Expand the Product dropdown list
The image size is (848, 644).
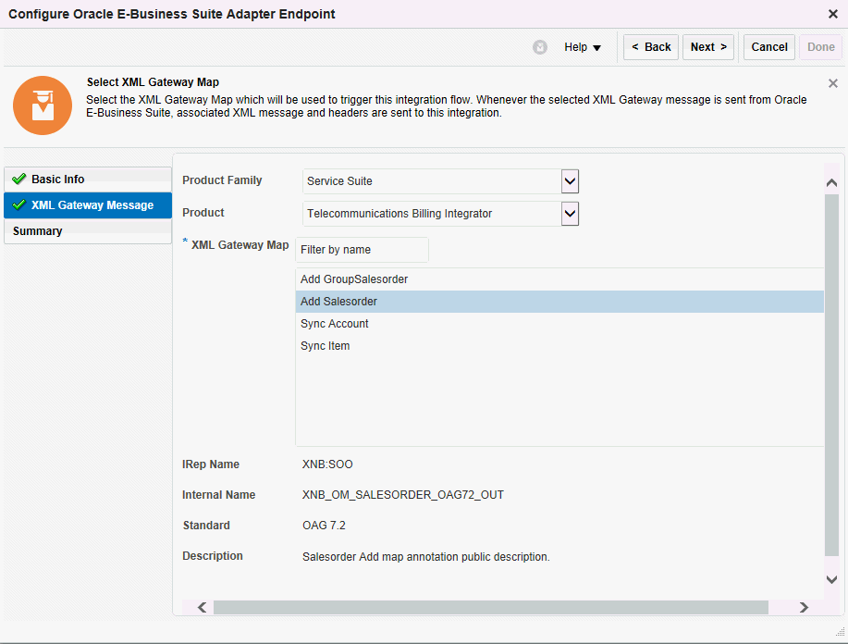click(570, 214)
